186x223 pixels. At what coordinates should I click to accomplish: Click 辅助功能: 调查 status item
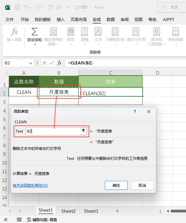42,220
